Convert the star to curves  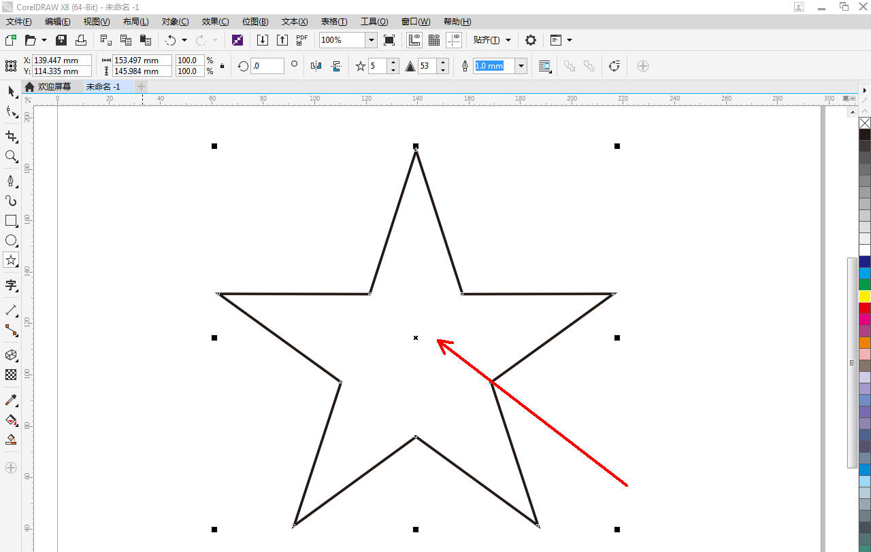click(x=614, y=66)
